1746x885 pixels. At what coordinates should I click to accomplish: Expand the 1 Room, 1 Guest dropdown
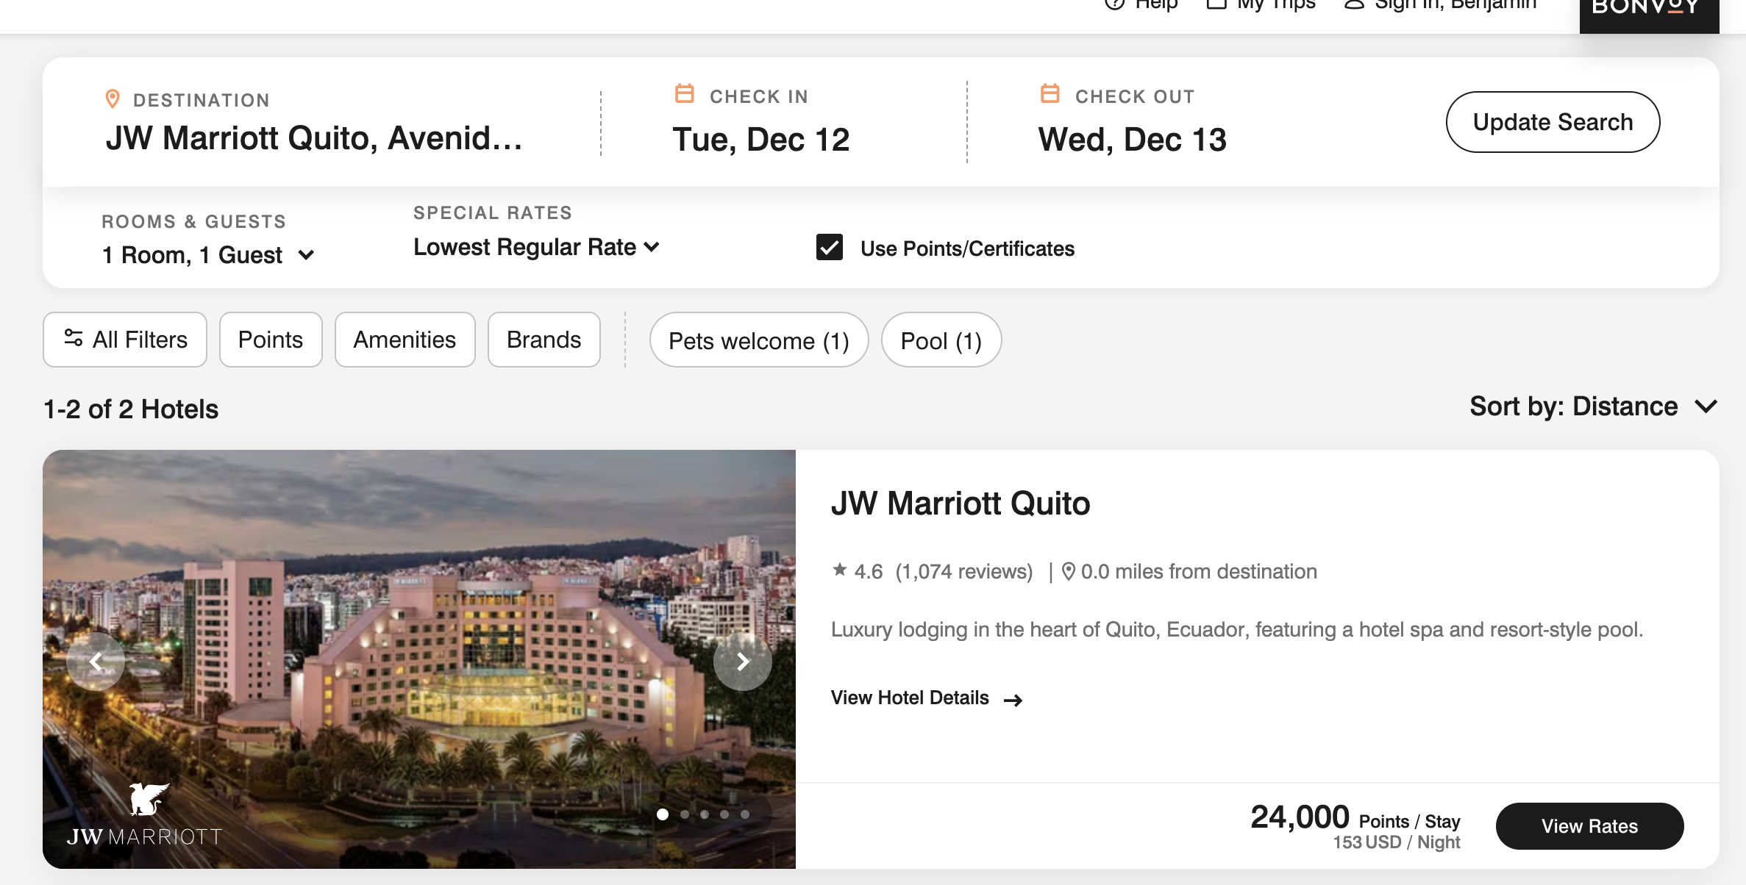[x=209, y=255]
